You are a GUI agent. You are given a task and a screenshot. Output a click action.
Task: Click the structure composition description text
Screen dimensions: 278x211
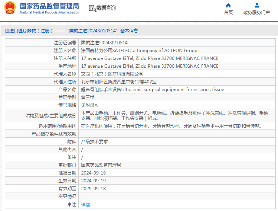point(174,115)
